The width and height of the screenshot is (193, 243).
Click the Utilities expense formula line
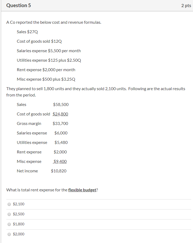click(x=50, y=60)
